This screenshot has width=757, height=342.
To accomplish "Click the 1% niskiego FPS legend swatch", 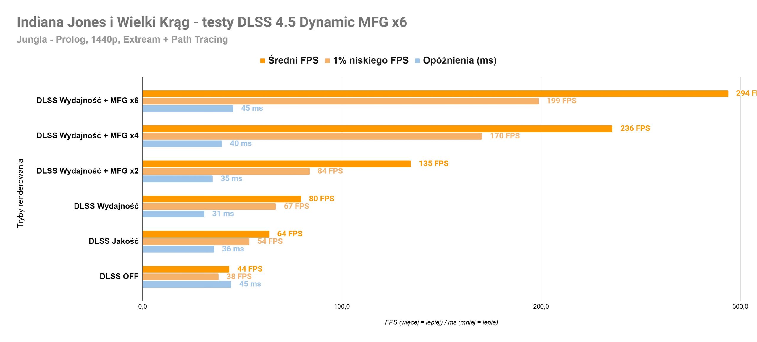I will [327, 61].
